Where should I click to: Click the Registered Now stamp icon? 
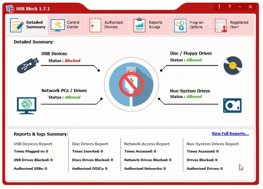tap(221, 25)
